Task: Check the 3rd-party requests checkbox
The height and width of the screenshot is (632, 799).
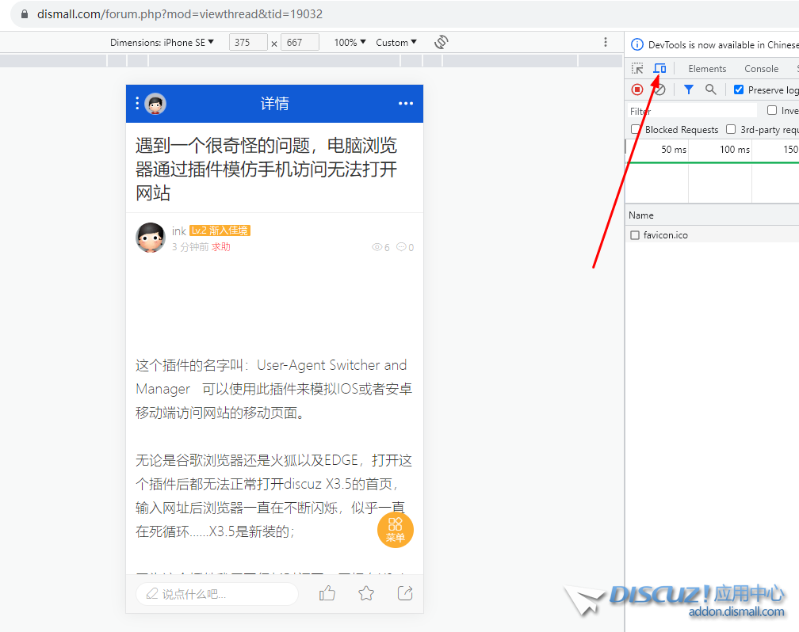Action: 731,129
